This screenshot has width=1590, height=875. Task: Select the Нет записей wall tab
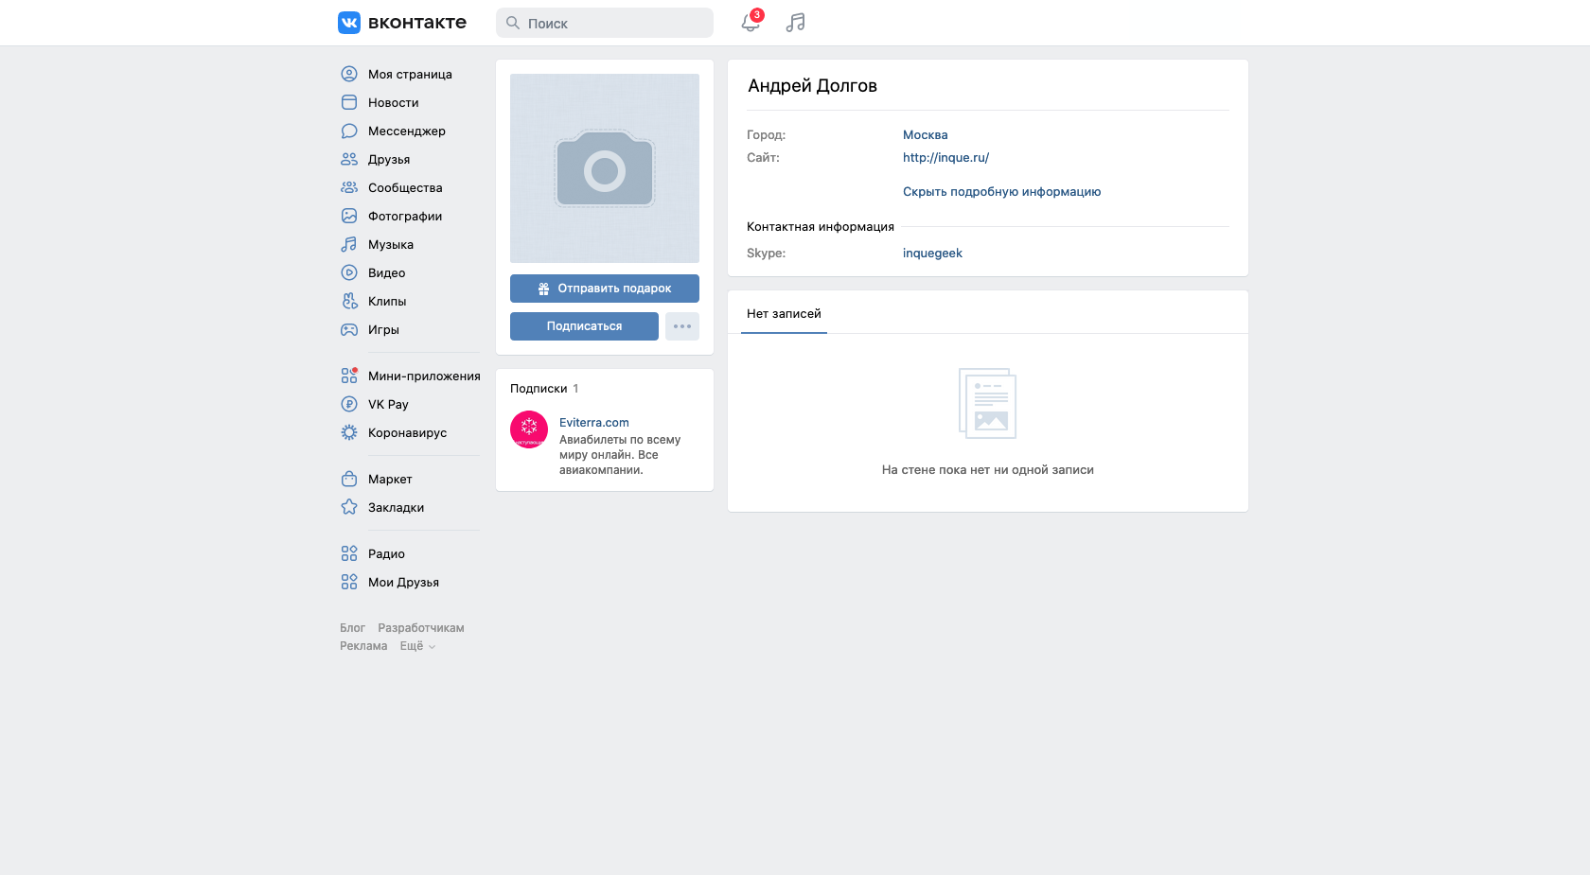click(784, 314)
